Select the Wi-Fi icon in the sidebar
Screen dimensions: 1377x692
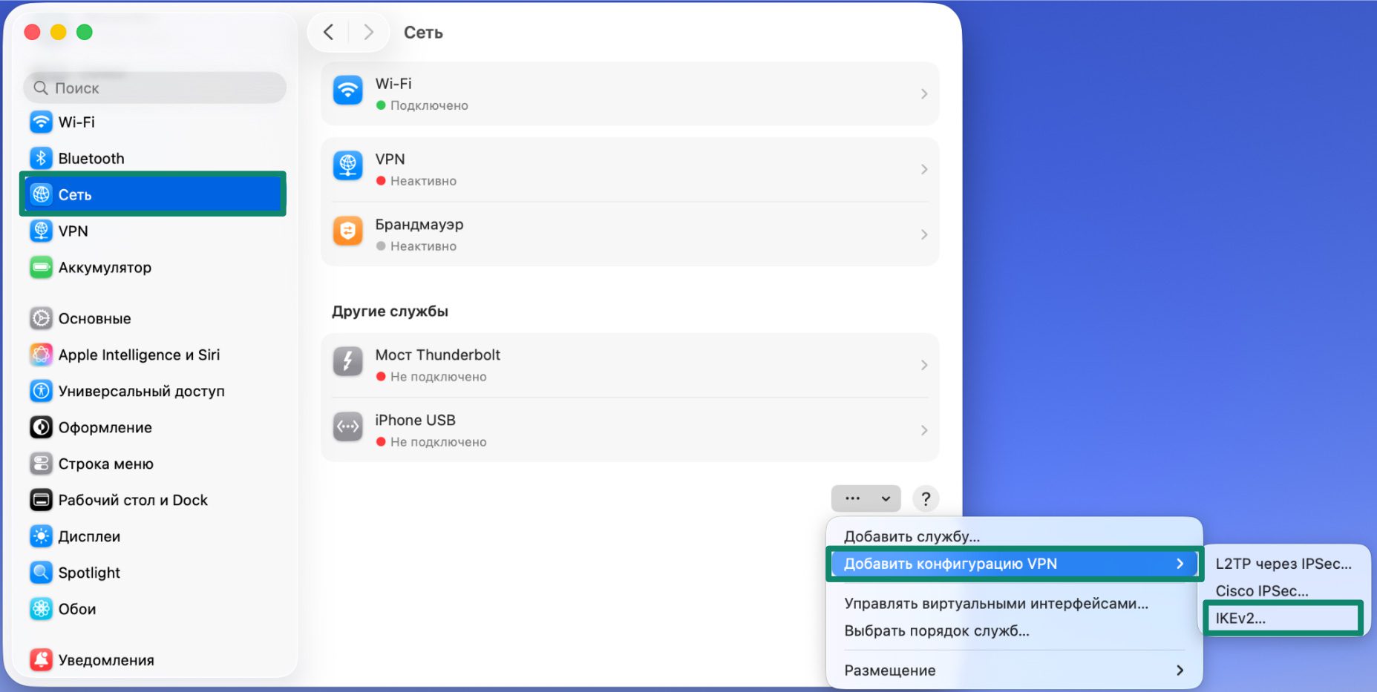[41, 122]
